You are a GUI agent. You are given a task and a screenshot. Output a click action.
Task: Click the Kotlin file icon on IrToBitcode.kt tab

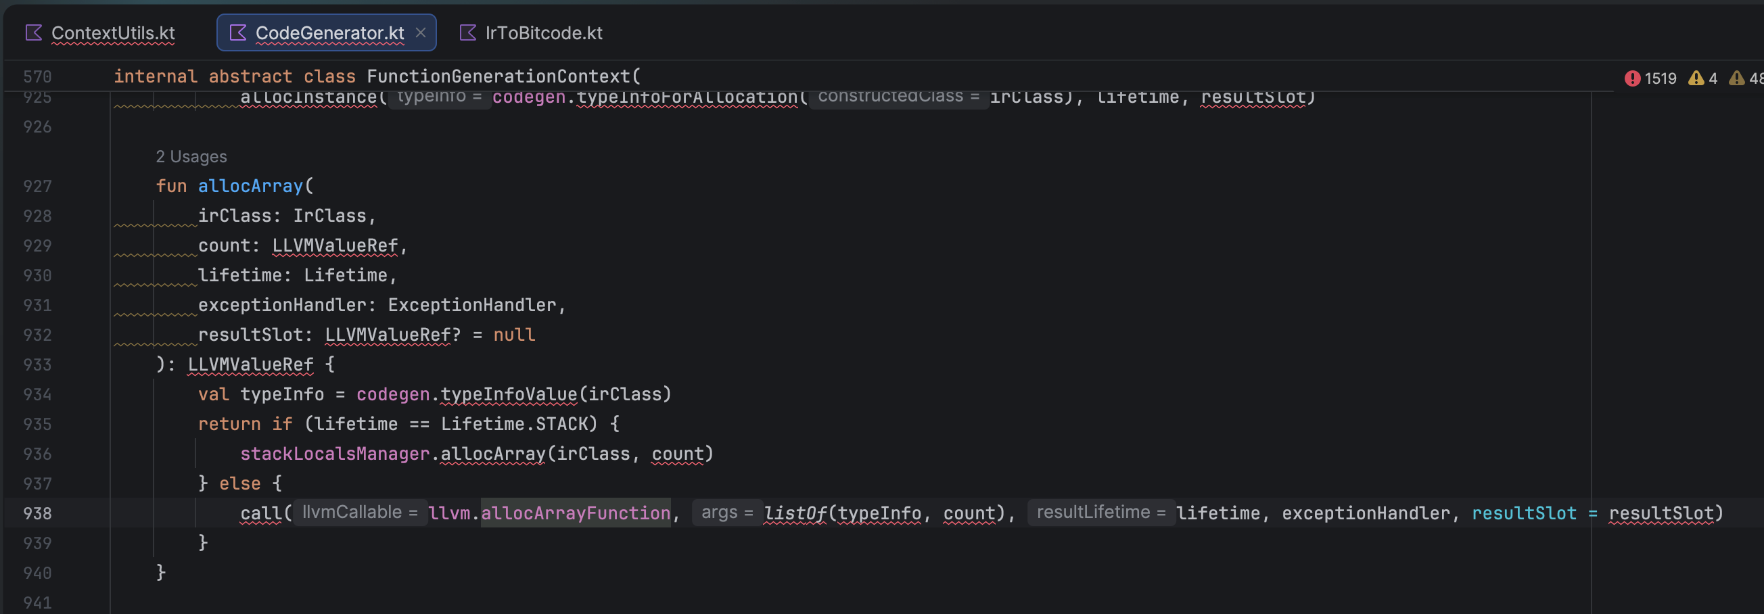tap(467, 32)
